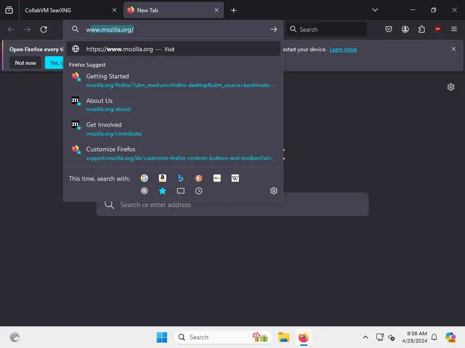Open the Save to Pocket icon

tap(389, 29)
